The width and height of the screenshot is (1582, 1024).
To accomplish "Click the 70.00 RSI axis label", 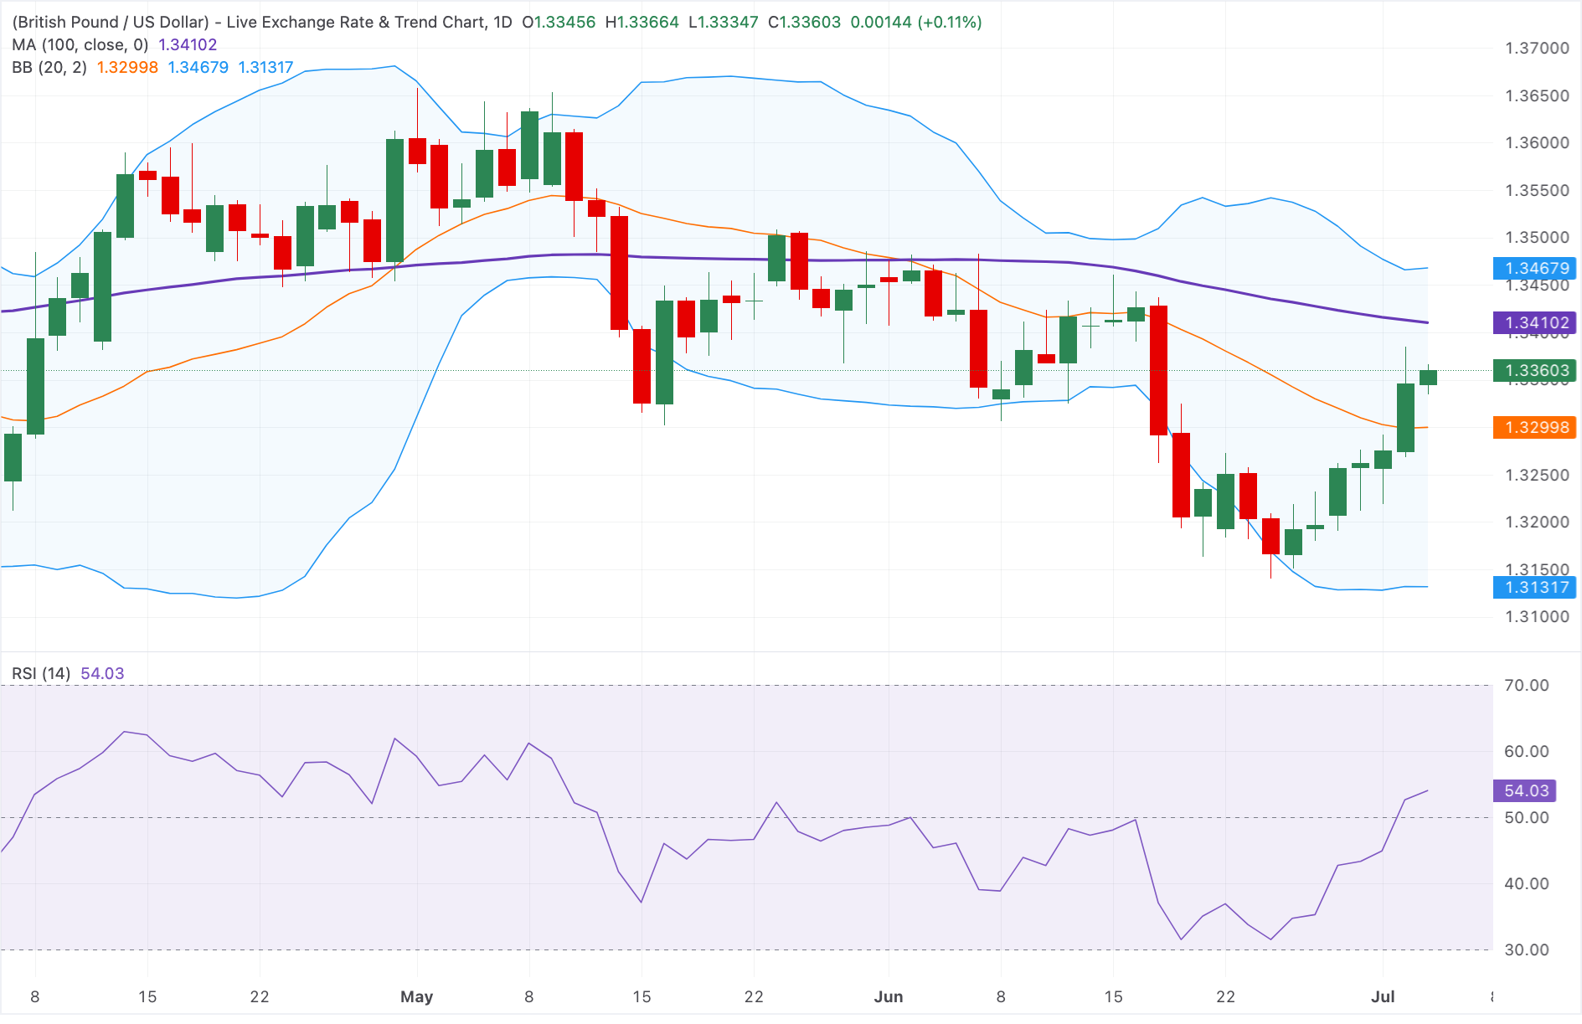I will click(x=1527, y=685).
